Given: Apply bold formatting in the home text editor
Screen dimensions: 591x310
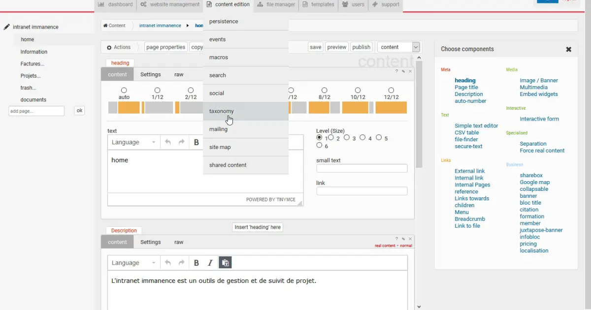Looking at the screenshot, I should pyautogui.click(x=196, y=142).
